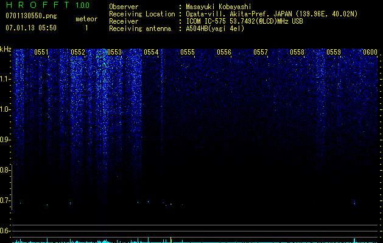Click the 0556 time marker
The image size is (383, 243).
[x=224, y=52]
